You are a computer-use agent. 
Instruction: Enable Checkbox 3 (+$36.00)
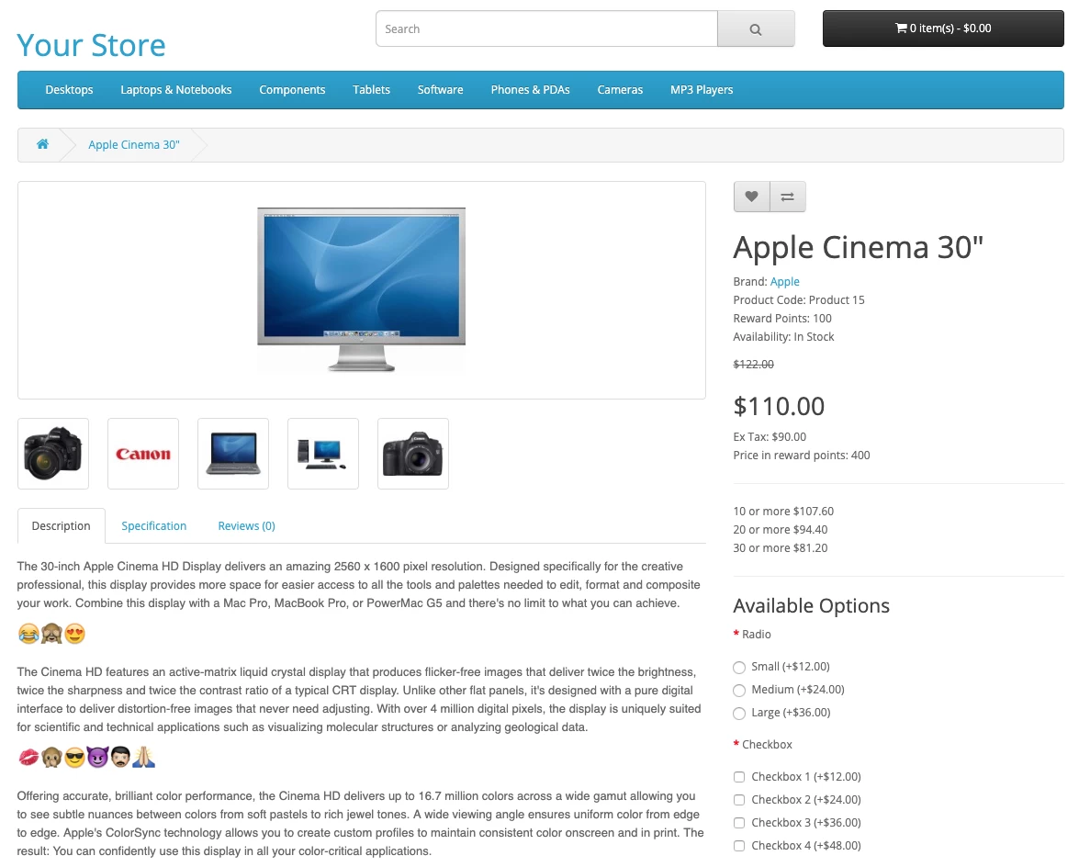tap(739, 823)
